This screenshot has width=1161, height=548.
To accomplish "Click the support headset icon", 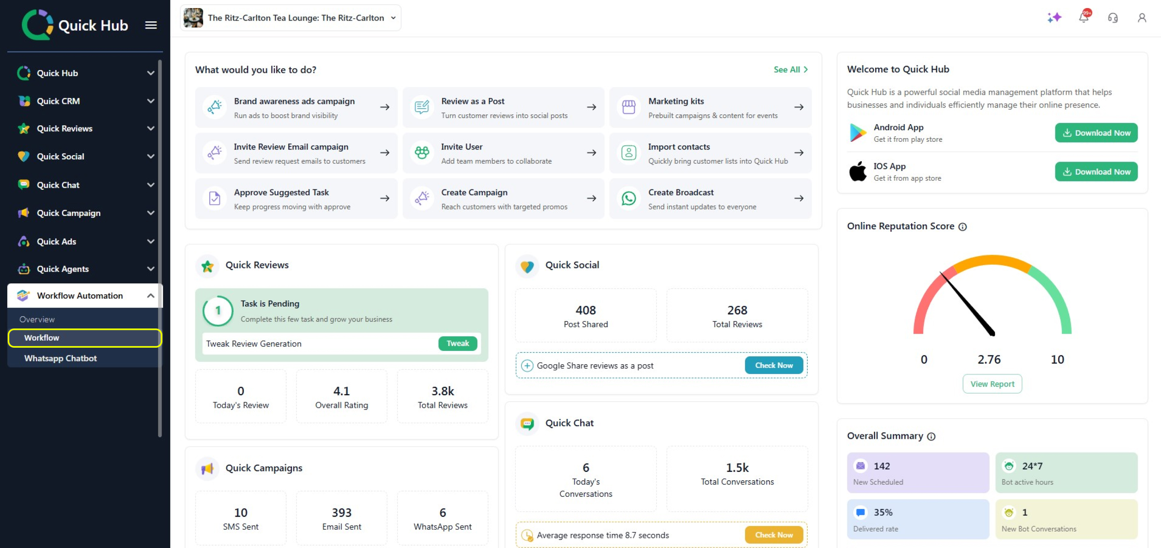I will tap(1112, 18).
